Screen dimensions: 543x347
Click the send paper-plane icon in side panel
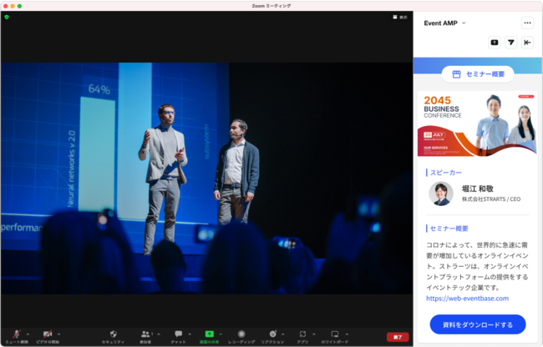coord(510,43)
